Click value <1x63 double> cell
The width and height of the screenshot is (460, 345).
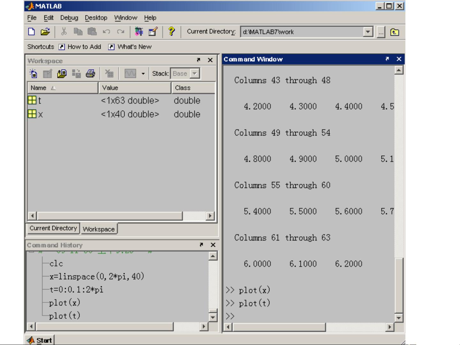(x=130, y=101)
